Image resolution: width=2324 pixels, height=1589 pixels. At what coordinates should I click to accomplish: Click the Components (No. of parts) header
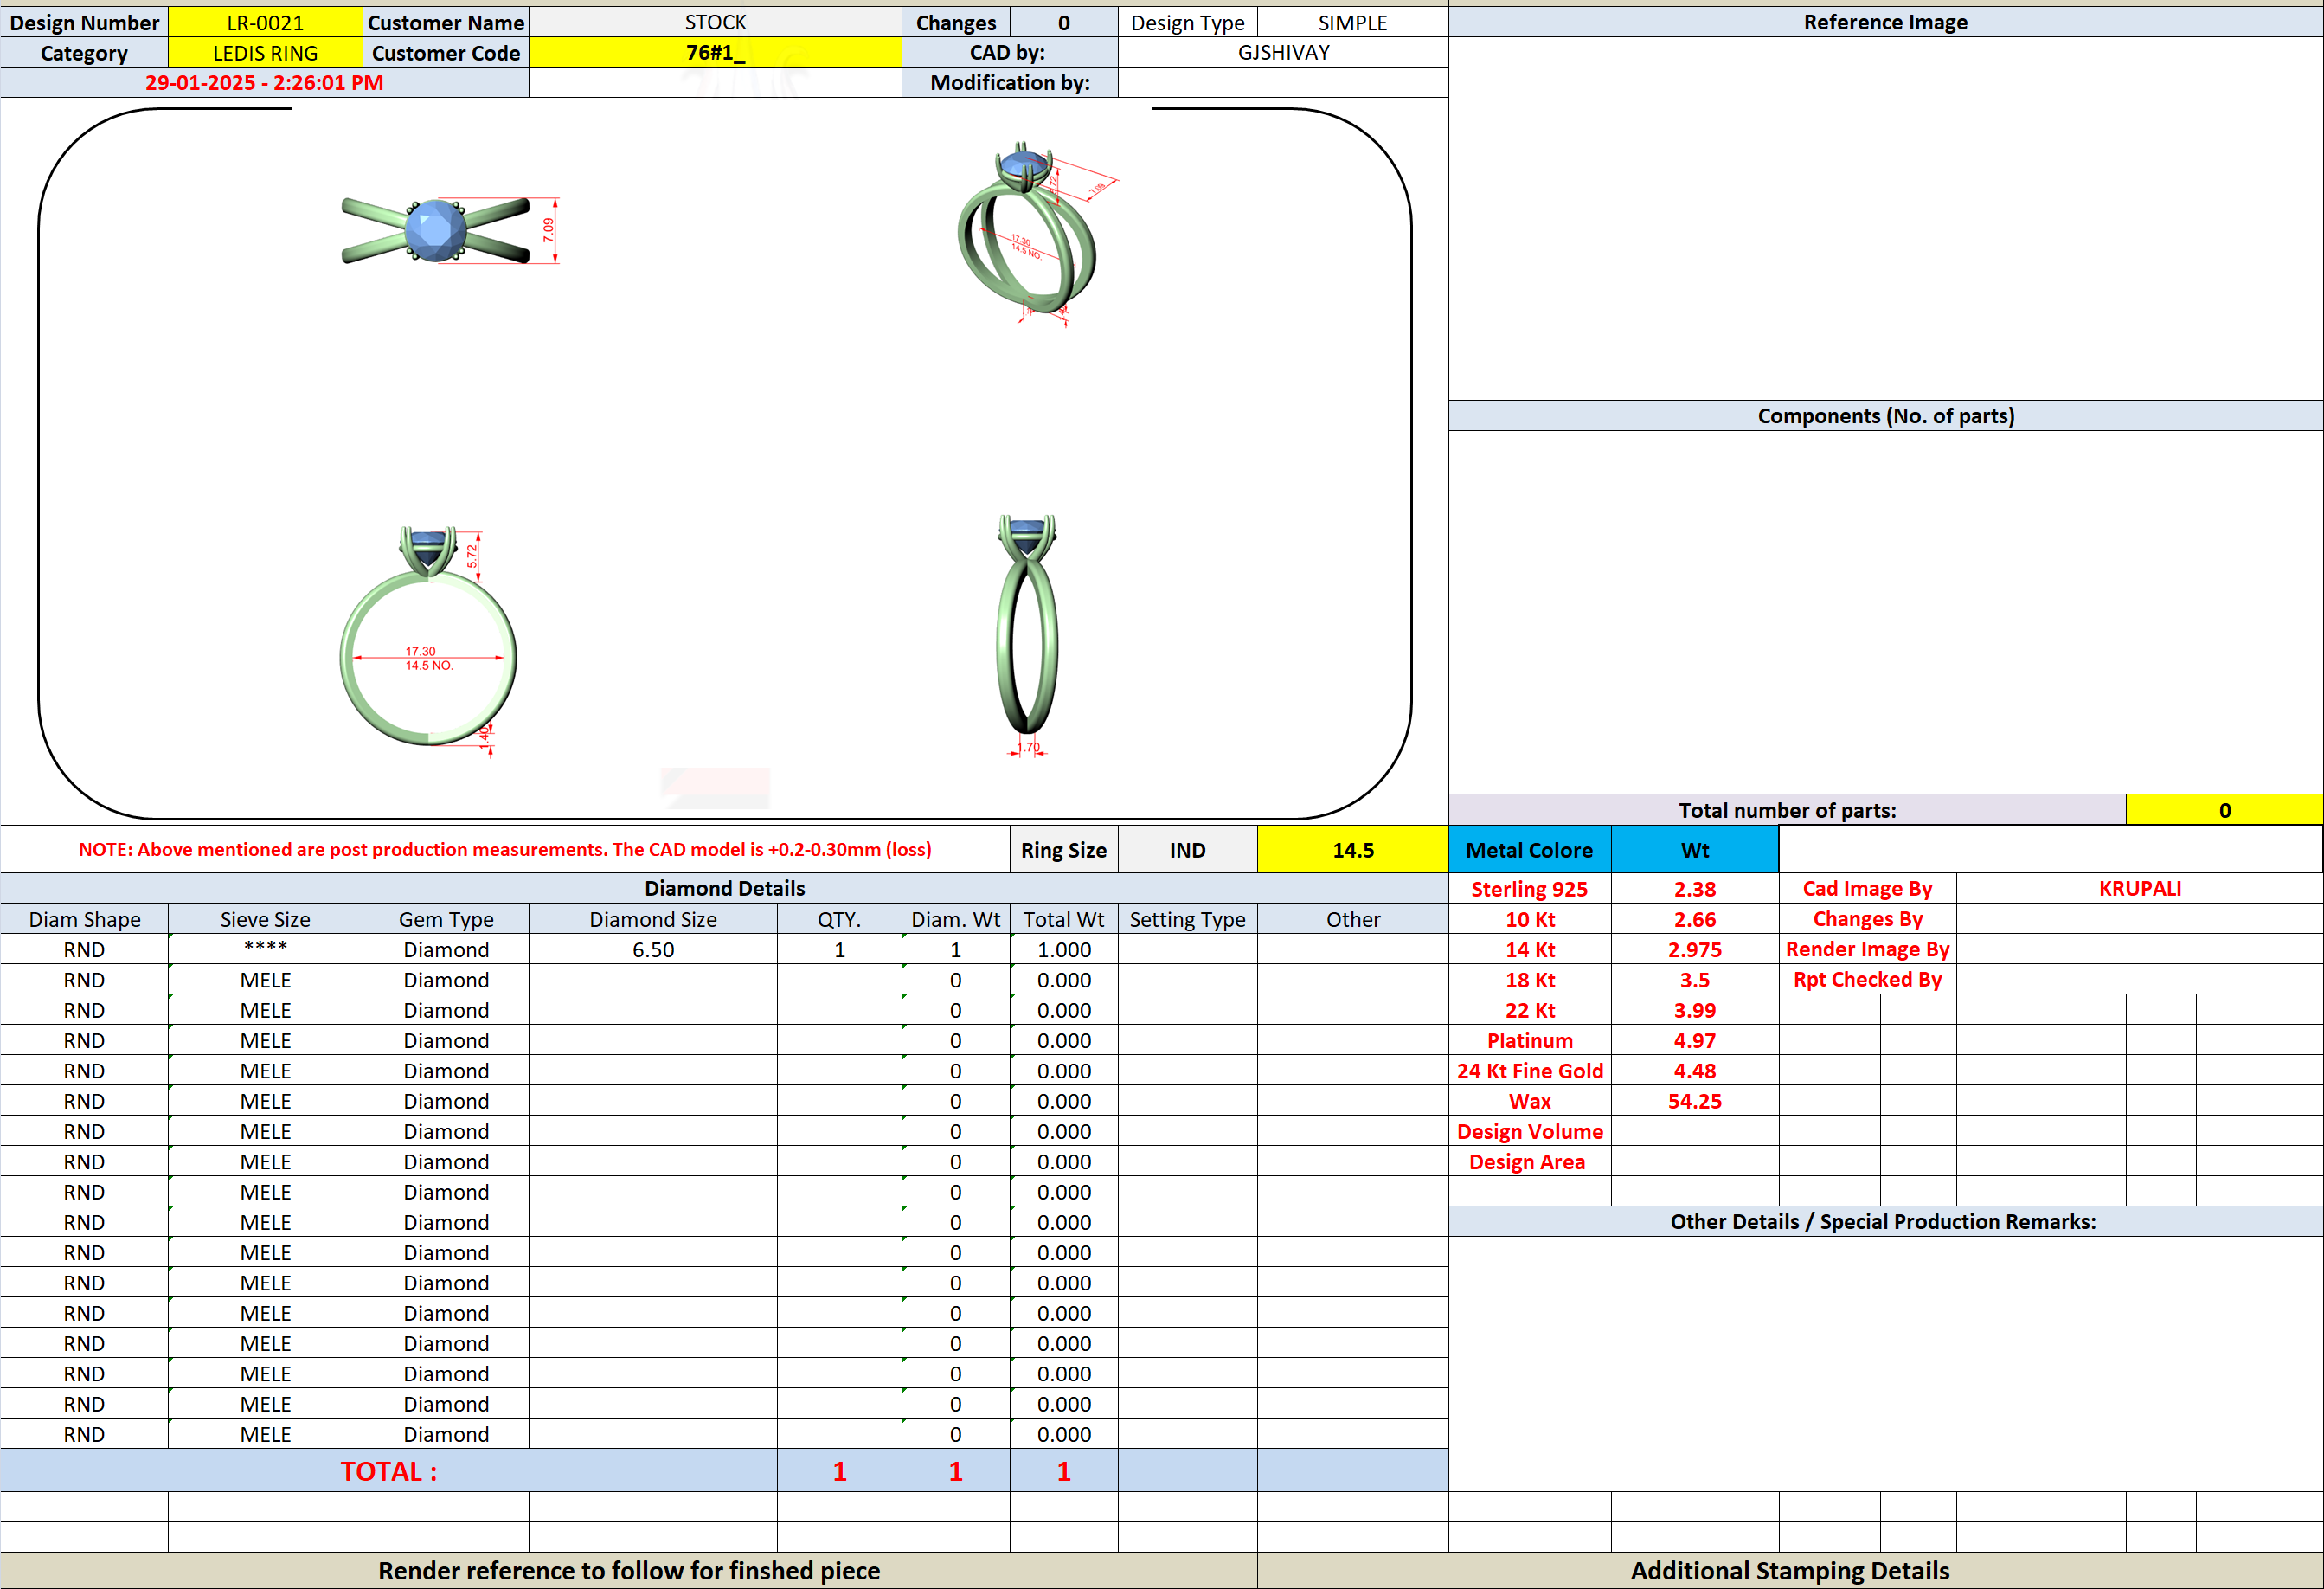pyautogui.click(x=1885, y=416)
